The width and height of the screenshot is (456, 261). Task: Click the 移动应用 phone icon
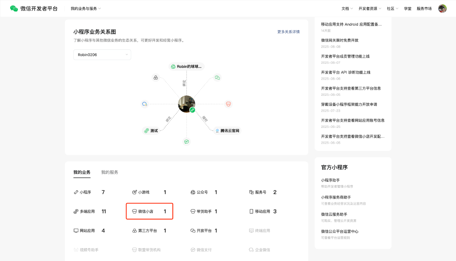coord(251,212)
